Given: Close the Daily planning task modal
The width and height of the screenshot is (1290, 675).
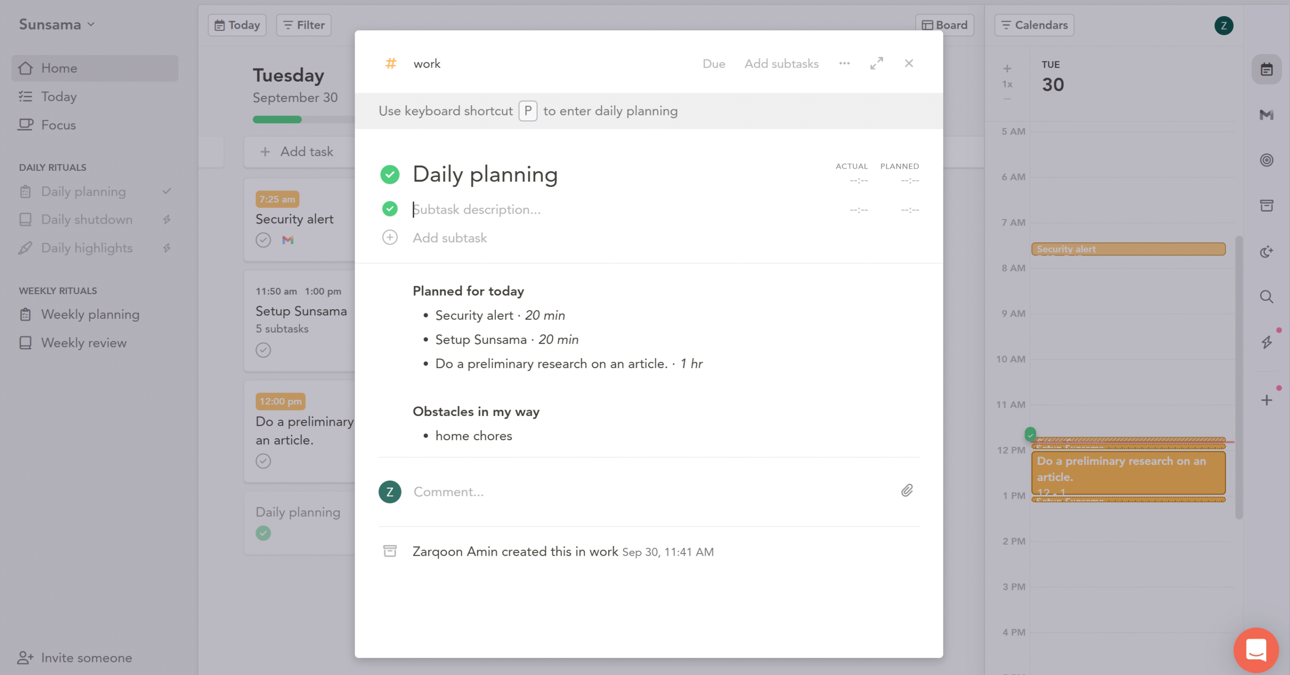Looking at the screenshot, I should click(909, 63).
